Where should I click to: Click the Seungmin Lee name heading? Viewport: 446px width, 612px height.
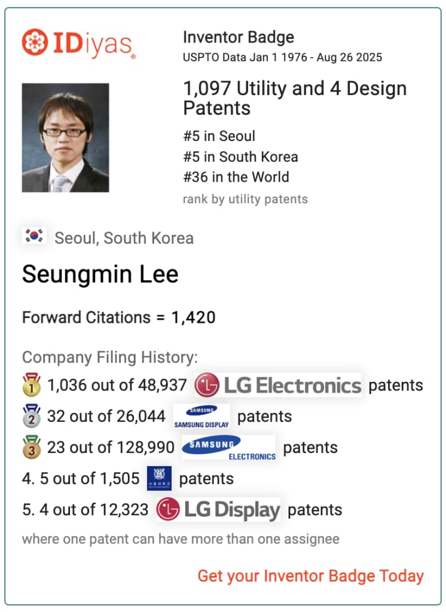click(100, 274)
